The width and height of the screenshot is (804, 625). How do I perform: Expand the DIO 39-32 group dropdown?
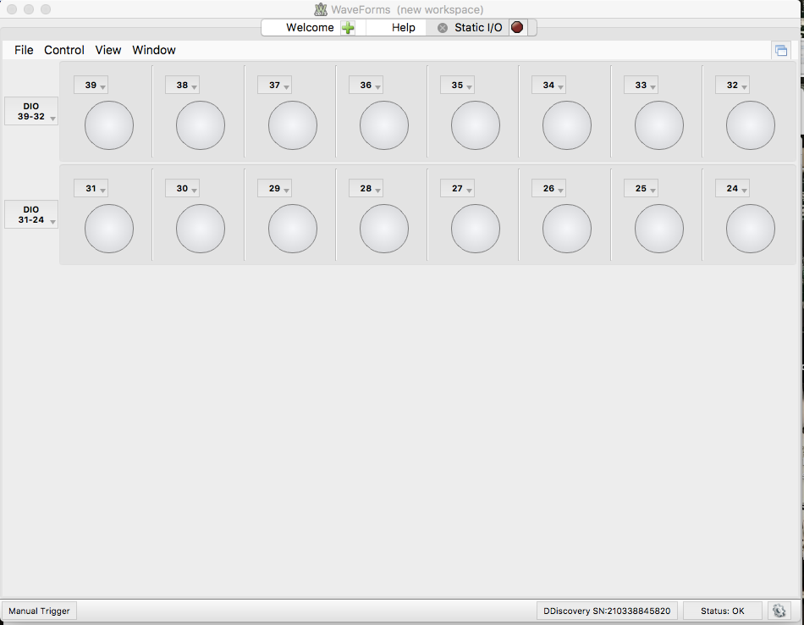point(31,111)
